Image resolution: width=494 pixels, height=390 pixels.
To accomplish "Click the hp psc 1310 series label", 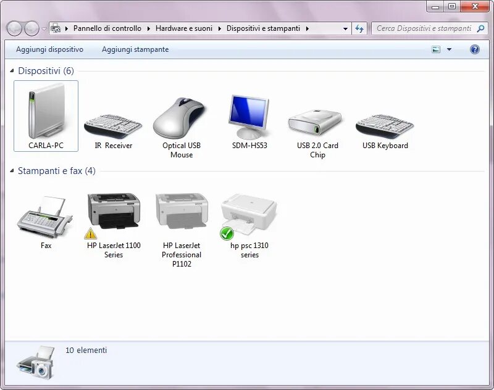I will [x=249, y=250].
